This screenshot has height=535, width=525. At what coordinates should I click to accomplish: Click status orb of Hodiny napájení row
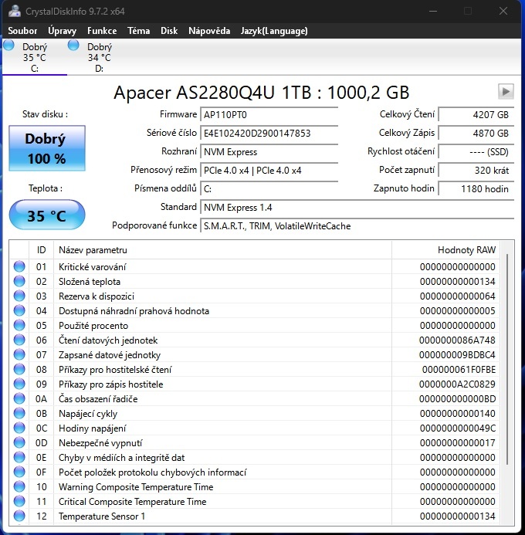19,428
